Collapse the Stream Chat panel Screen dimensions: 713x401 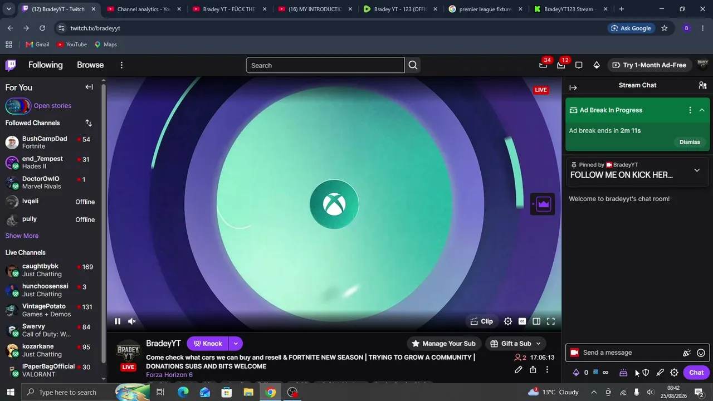573,87
